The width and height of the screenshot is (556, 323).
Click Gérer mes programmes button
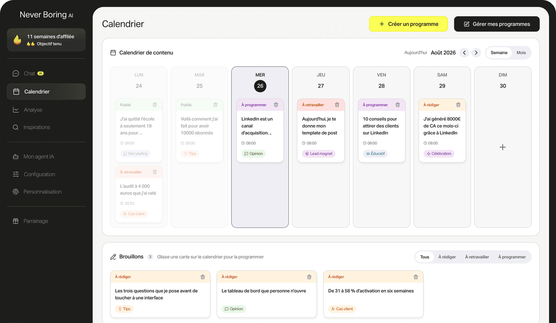click(x=497, y=24)
